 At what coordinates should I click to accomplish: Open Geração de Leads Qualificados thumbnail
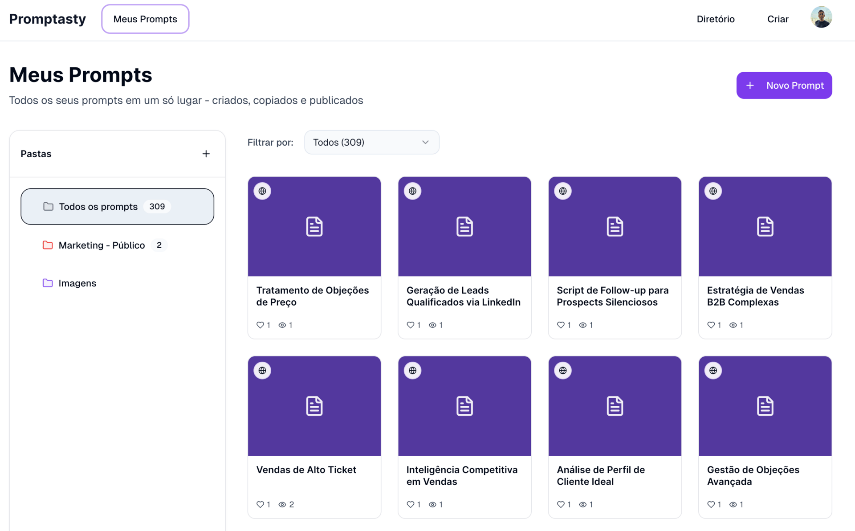click(464, 226)
